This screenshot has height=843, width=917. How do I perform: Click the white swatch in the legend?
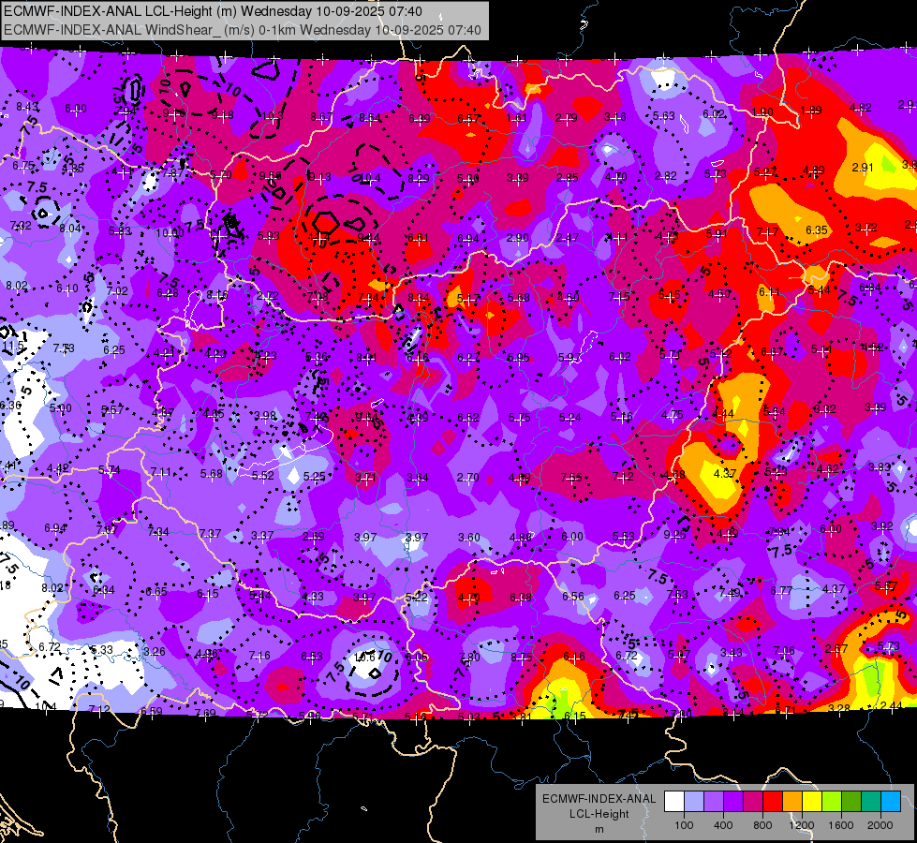[674, 802]
